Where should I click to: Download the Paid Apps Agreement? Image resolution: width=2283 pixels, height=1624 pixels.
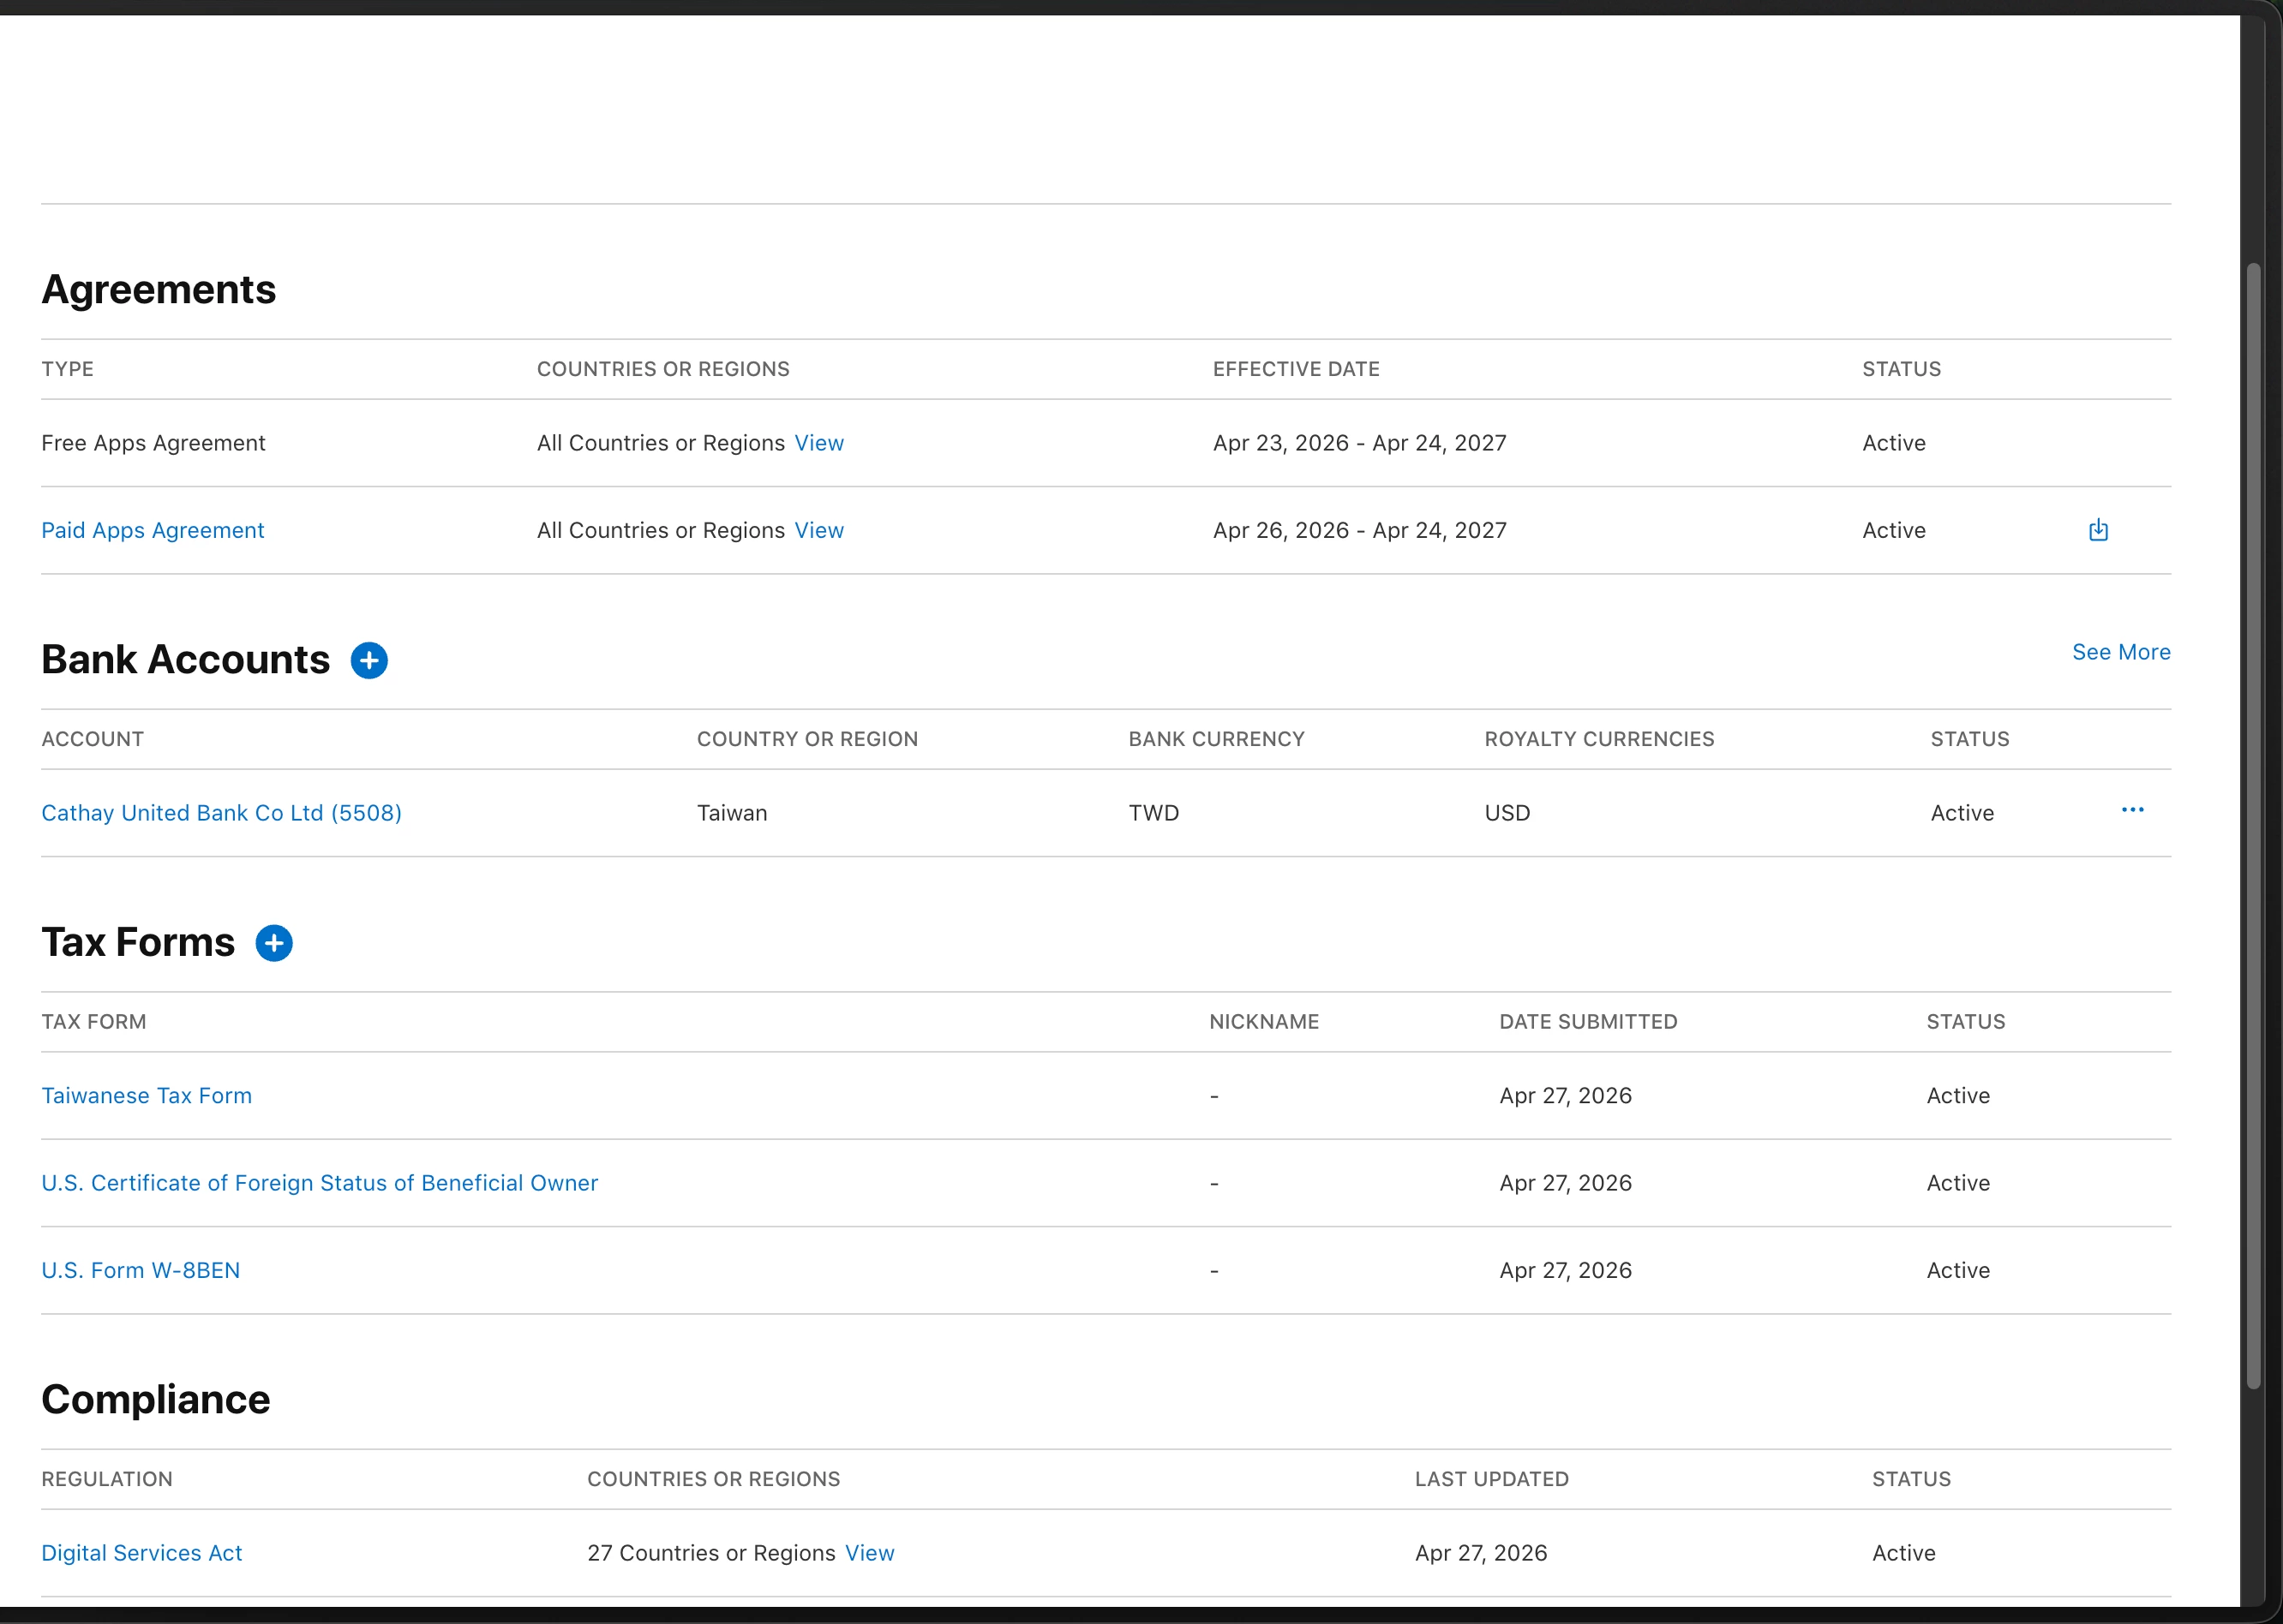[2098, 530]
